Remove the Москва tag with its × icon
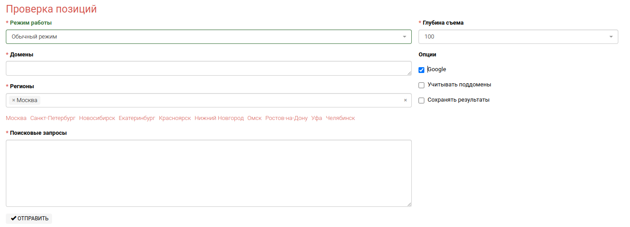The height and width of the screenshot is (227, 630). (13, 100)
